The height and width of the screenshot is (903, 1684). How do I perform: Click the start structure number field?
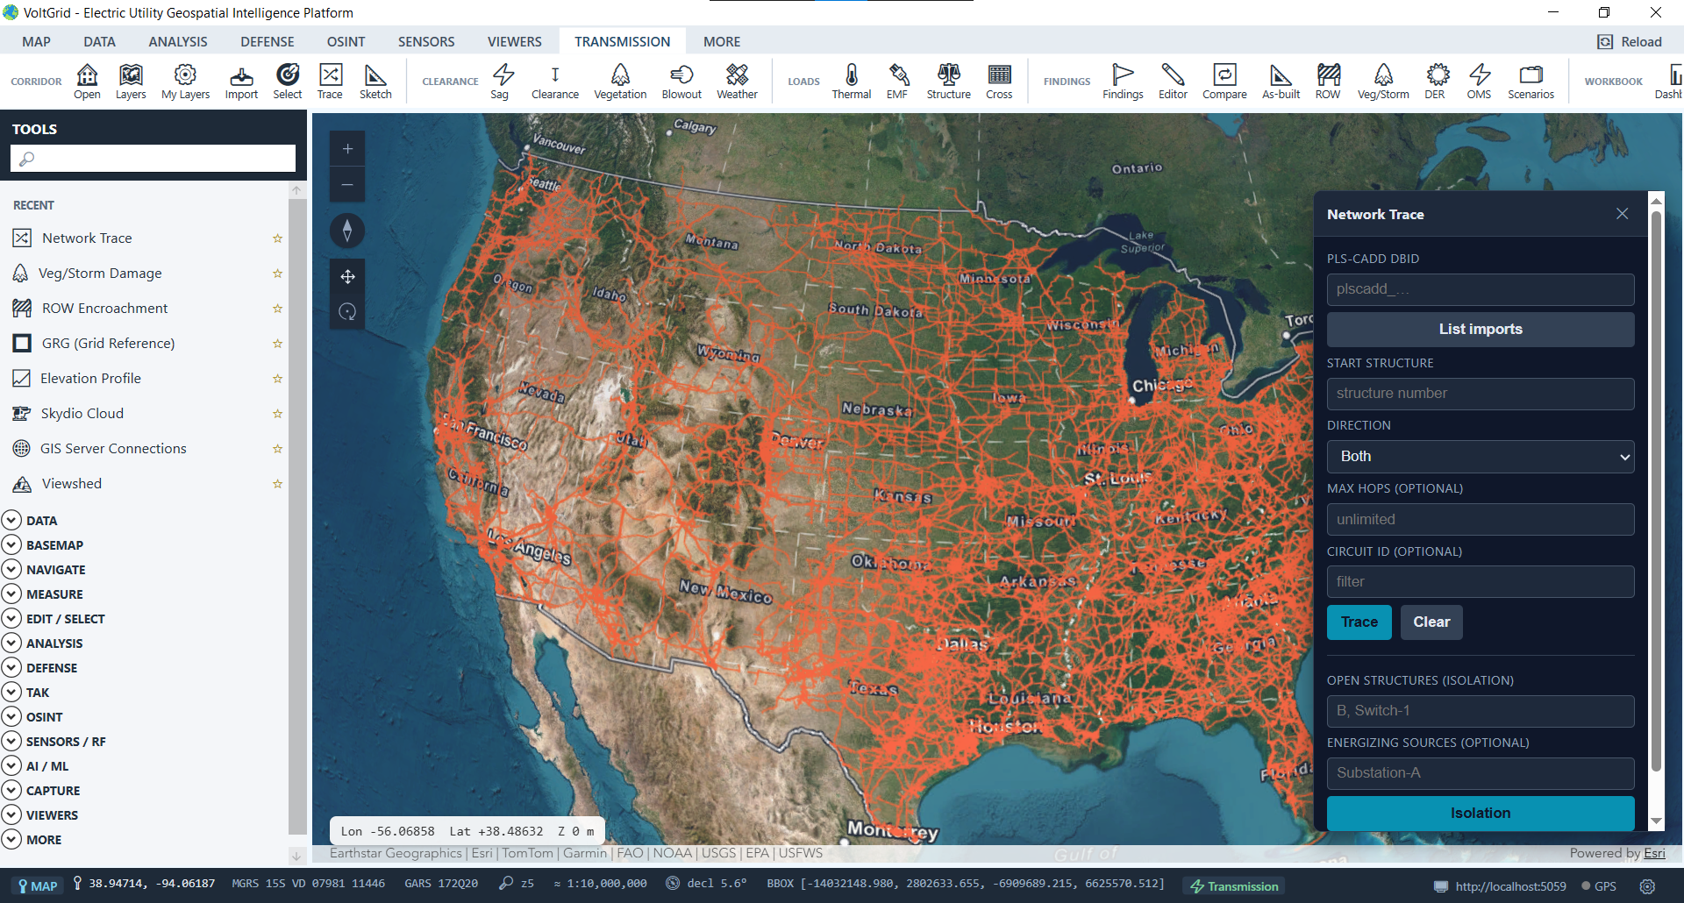[1481, 394]
